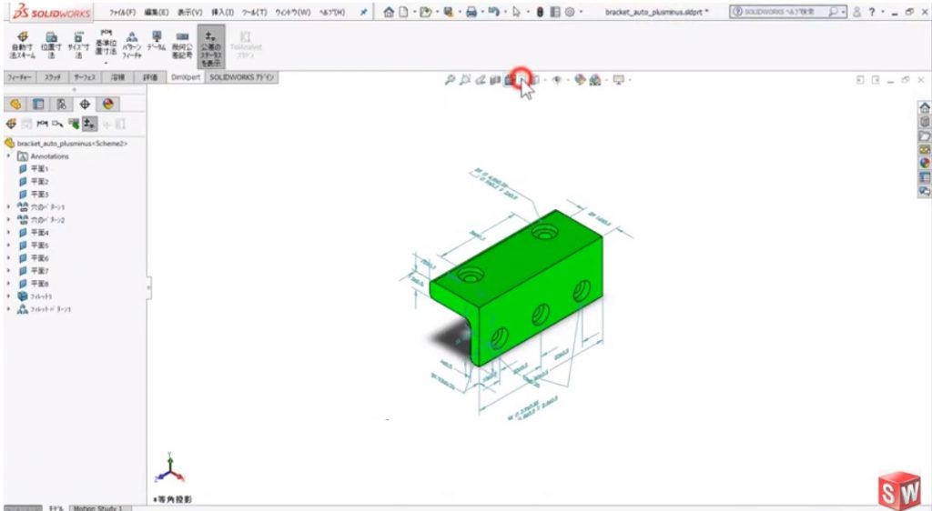The width and height of the screenshot is (932, 511).
Task: Toggle tolerance status icon in DimXpert panel toolbar
Action: point(88,124)
